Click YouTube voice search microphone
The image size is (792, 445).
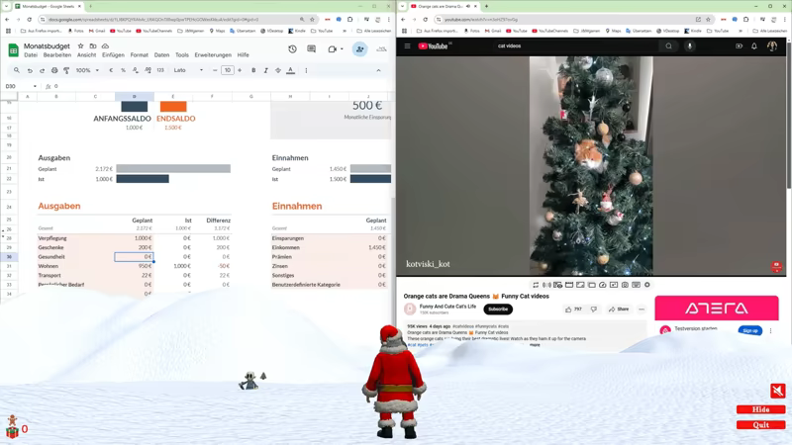(689, 45)
